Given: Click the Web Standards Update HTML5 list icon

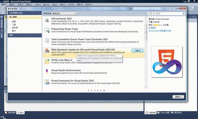Looking at the screenshot, I should [47, 51].
